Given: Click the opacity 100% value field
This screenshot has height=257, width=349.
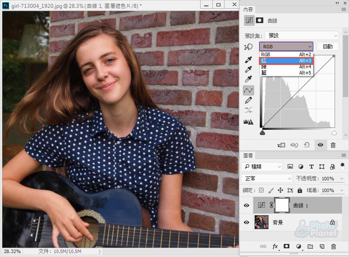Looking at the screenshot, I should tap(328, 179).
